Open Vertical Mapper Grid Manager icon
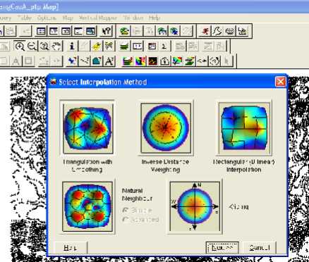309x262 pixels. (128, 61)
